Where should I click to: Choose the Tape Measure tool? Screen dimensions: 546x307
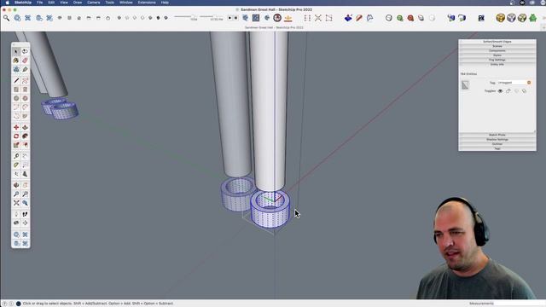pos(16,156)
